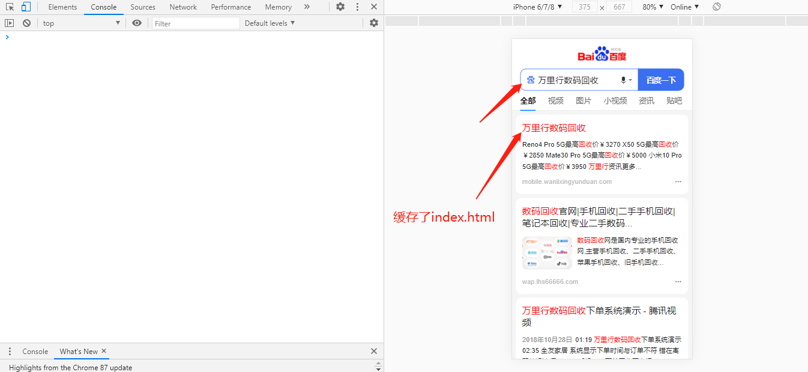
Task: Clear the console
Action: [x=26, y=23]
